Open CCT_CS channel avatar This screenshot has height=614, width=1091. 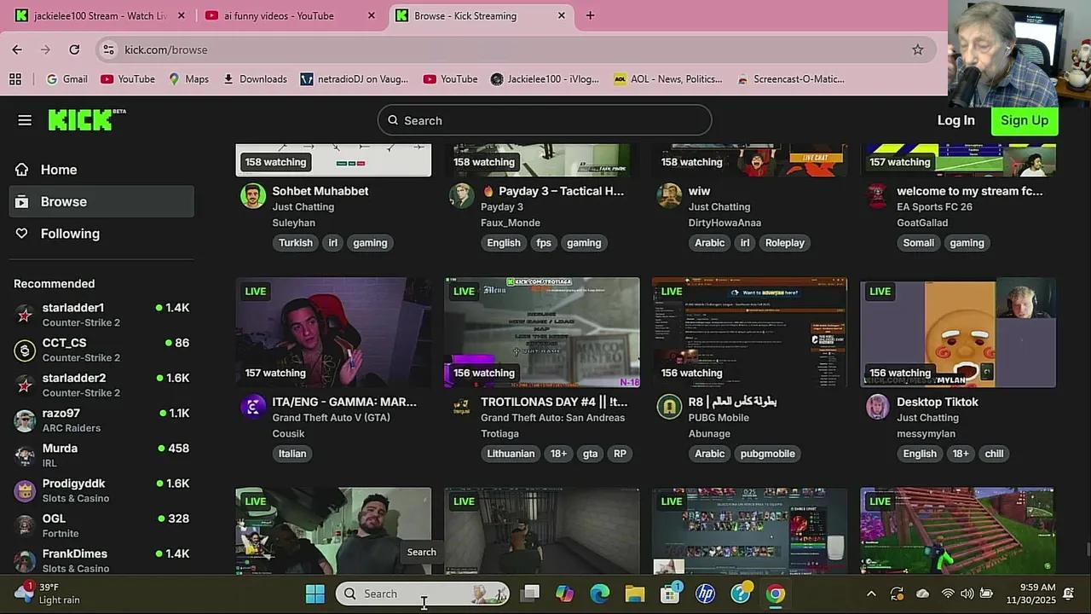coord(26,350)
